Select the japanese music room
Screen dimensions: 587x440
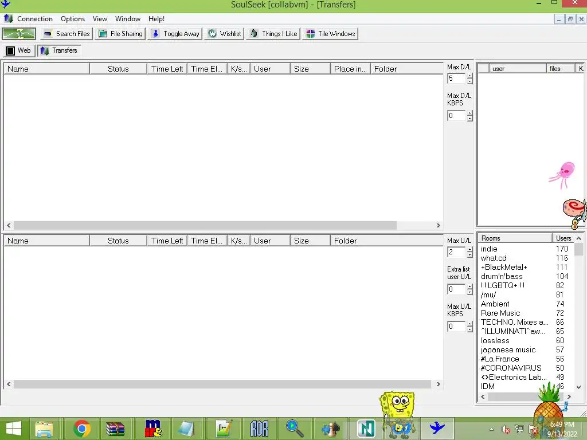(x=508, y=350)
